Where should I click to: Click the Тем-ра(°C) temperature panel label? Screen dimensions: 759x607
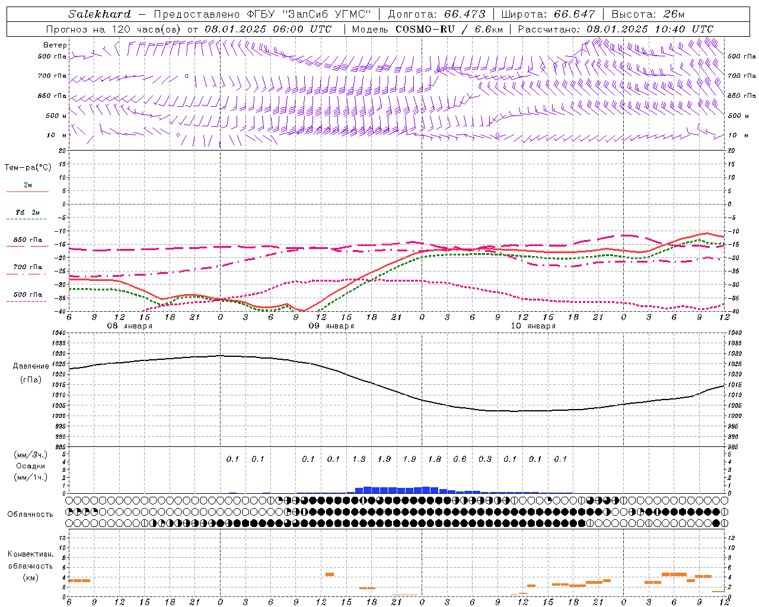coord(28,168)
